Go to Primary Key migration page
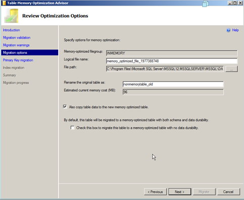244x200 pixels. [x=18, y=60]
